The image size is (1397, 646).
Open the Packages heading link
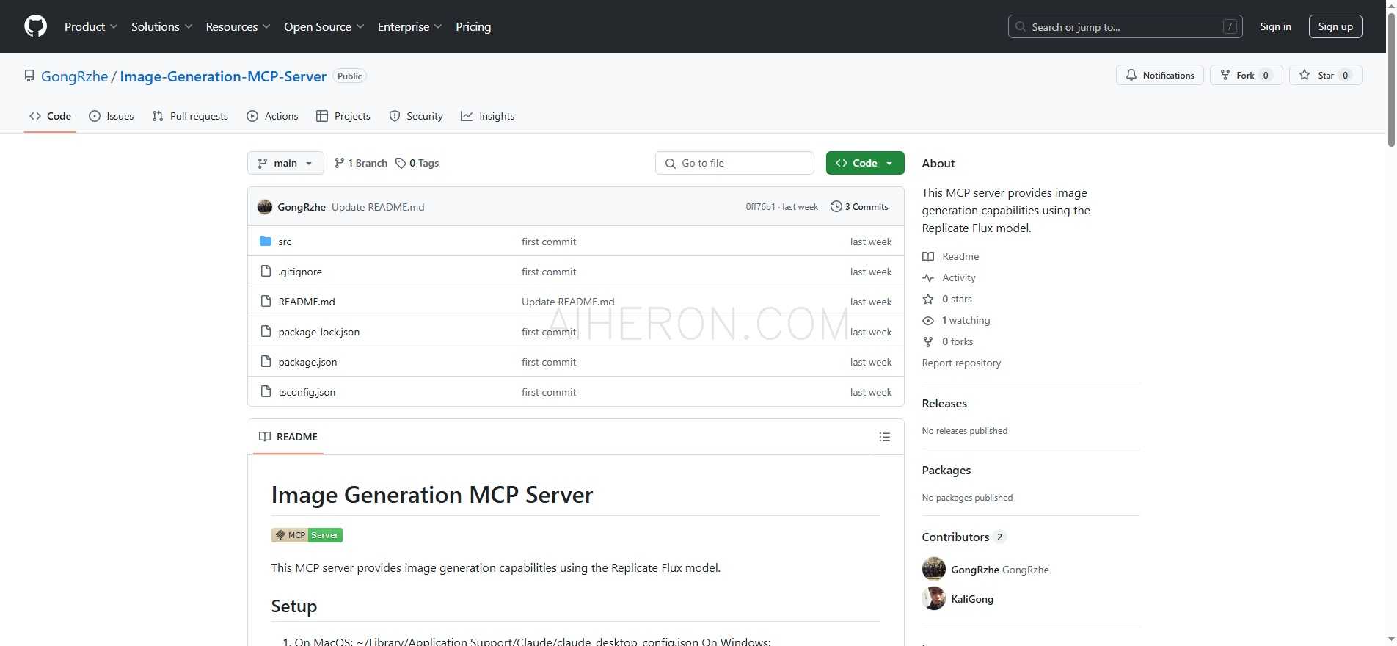point(946,470)
